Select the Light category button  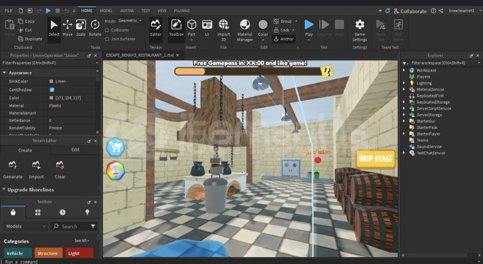pos(79,253)
